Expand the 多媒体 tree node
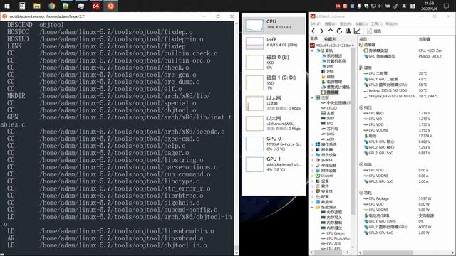Viewport: 456px width, 256px height. tap(312, 160)
